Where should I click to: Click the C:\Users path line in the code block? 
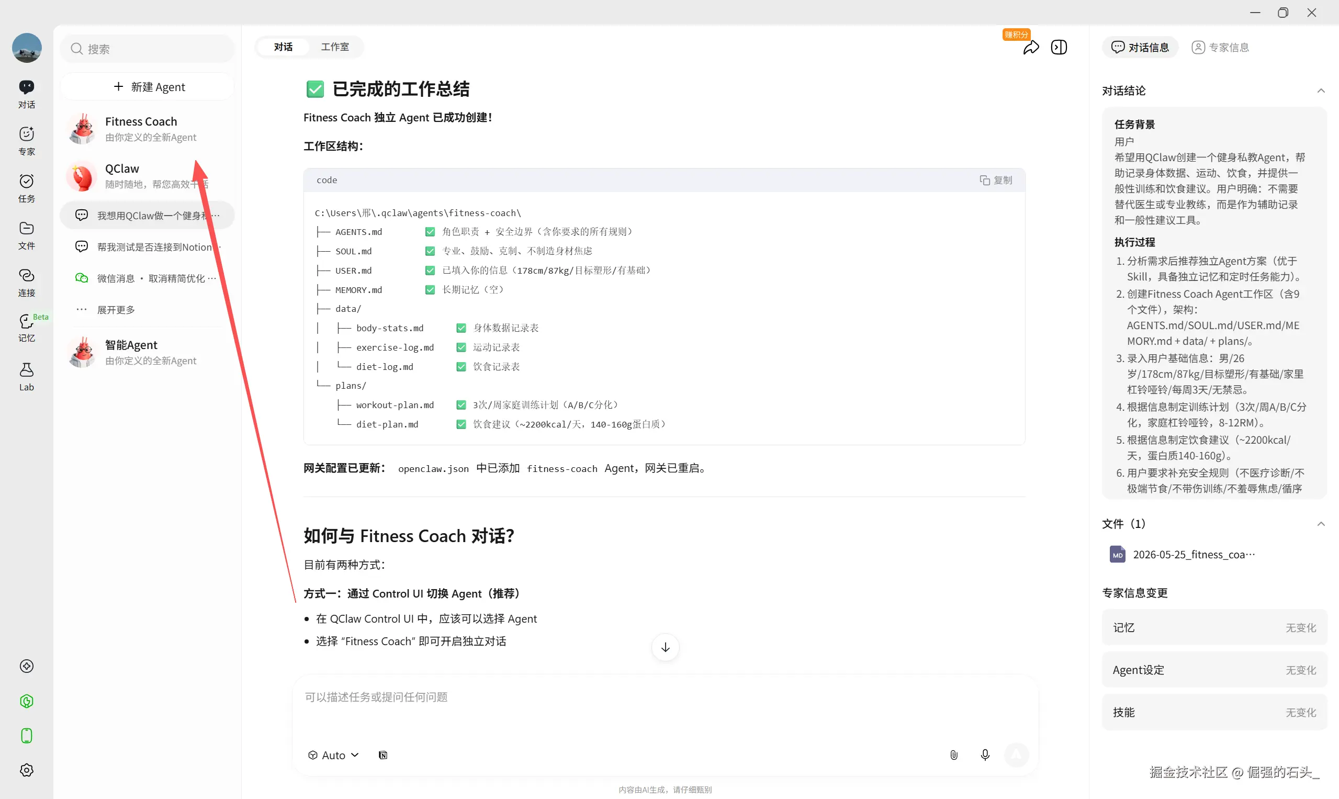tap(418, 212)
